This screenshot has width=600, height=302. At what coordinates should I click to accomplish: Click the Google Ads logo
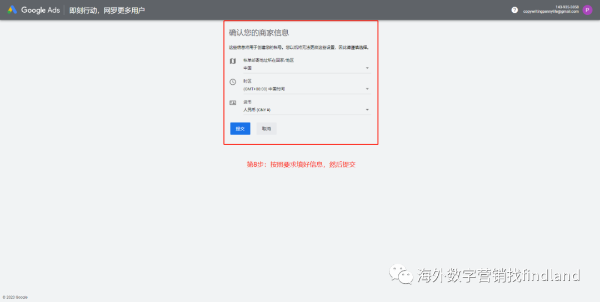click(34, 10)
